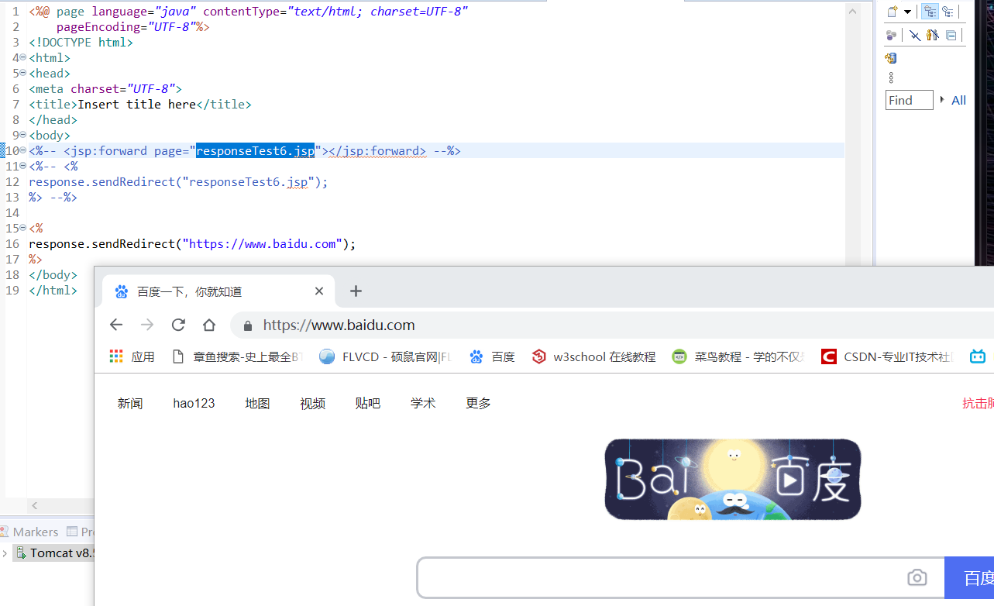This screenshot has height=606, width=994.
Task: Click the blue 百度一下 search button
Action: click(969, 577)
